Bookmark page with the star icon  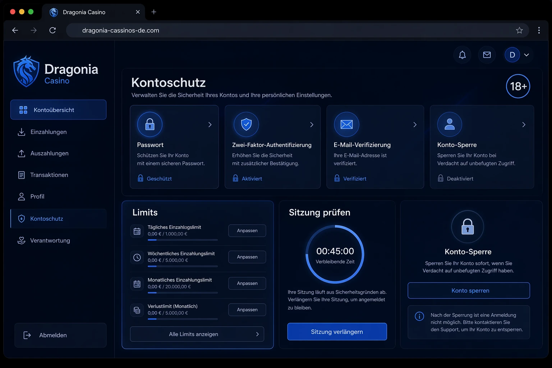pos(519,31)
